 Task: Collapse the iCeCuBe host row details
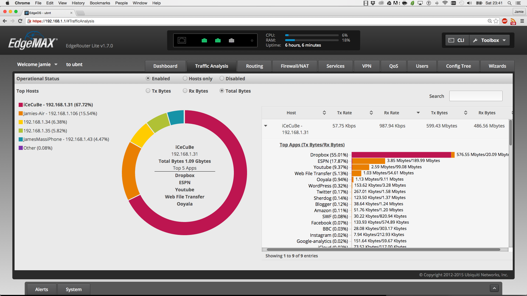click(266, 126)
